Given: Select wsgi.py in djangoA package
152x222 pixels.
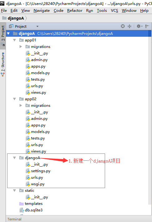Looking at the screenshot, I should click(x=38, y=184).
